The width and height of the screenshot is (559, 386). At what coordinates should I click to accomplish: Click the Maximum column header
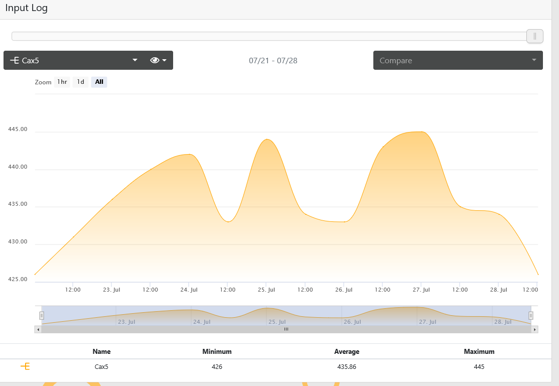(479, 351)
